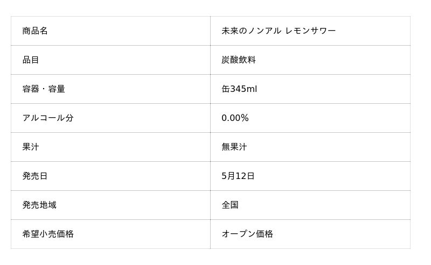Select the 0.00% alcohol value
The height and width of the screenshot is (265, 431).
(235, 118)
